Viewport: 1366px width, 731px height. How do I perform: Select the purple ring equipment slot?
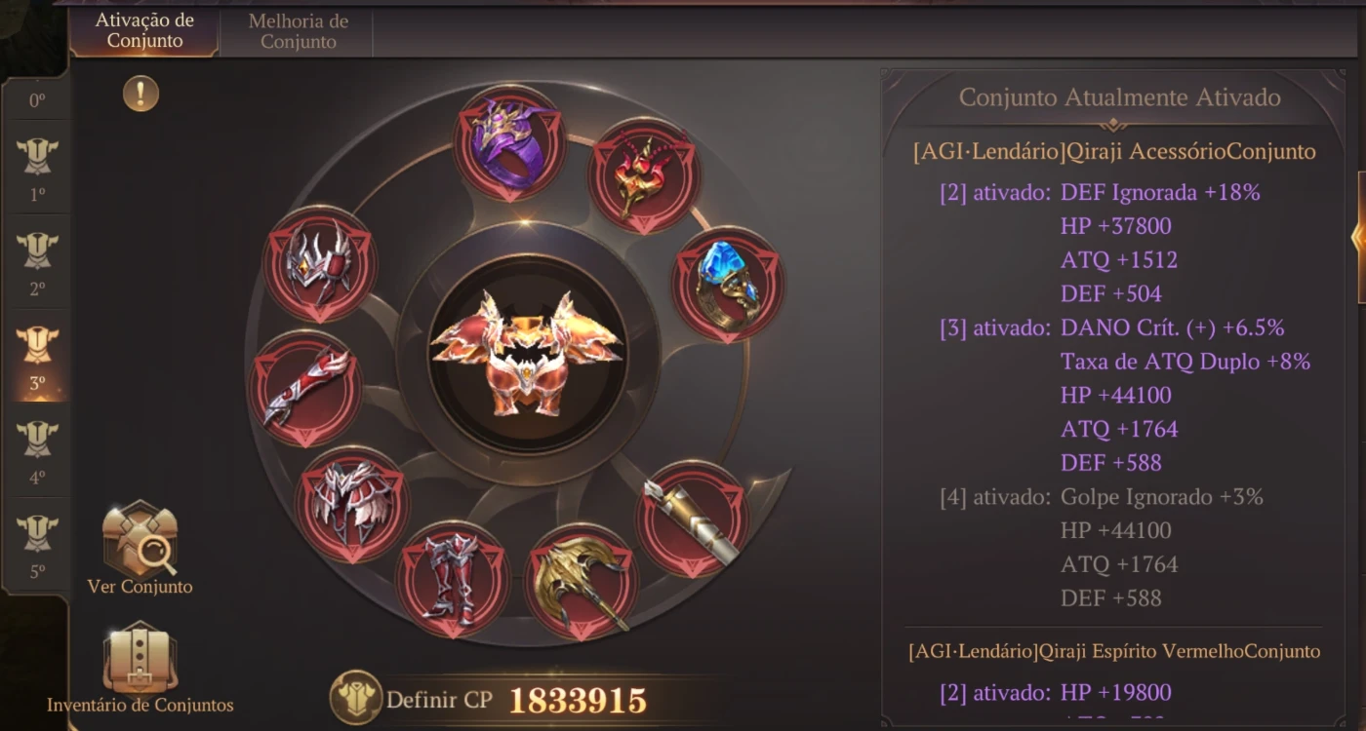(509, 143)
